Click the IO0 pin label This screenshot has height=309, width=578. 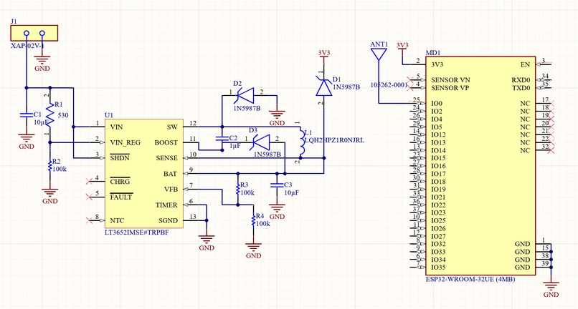[437, 104]
